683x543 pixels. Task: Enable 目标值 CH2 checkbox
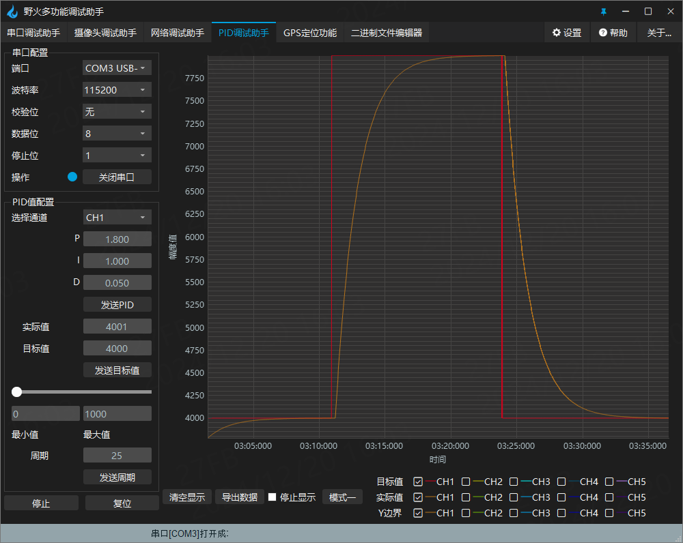pos(466,482)
